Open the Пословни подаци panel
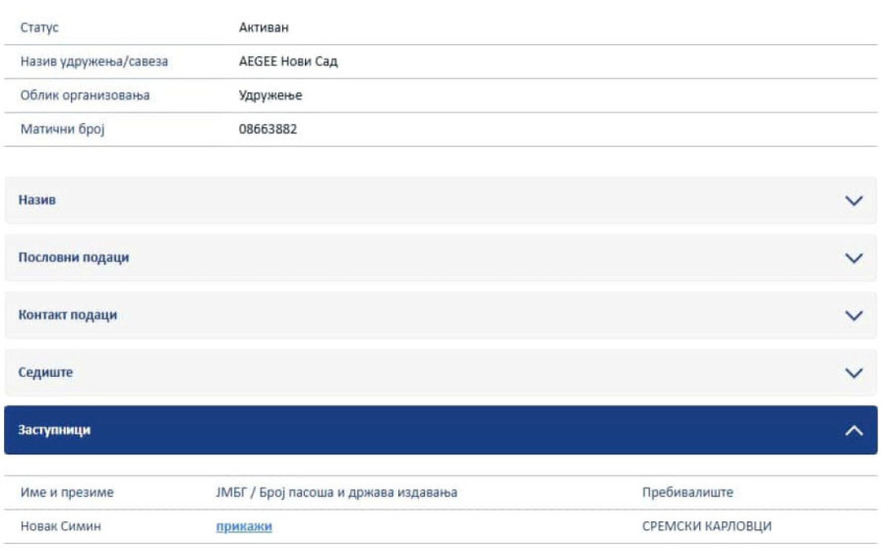885x548 pixels. tap(74, 258)
